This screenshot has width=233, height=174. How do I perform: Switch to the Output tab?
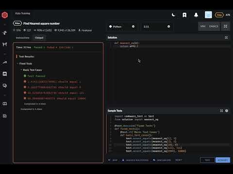pos(39,38)
